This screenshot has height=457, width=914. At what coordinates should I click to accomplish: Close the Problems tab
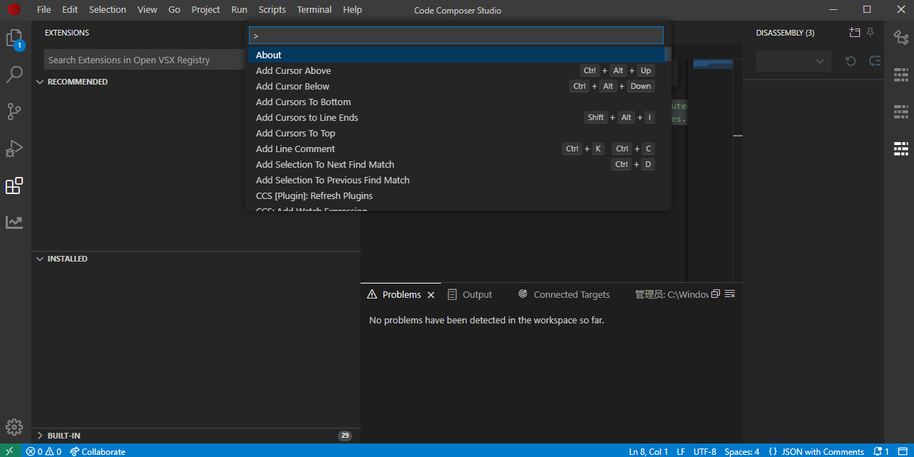click(430, 295)
